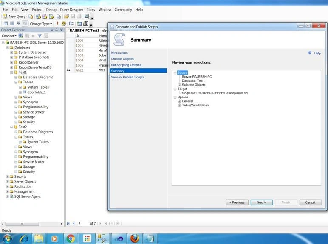Click the Database Engine Query icon

point(31,16)
